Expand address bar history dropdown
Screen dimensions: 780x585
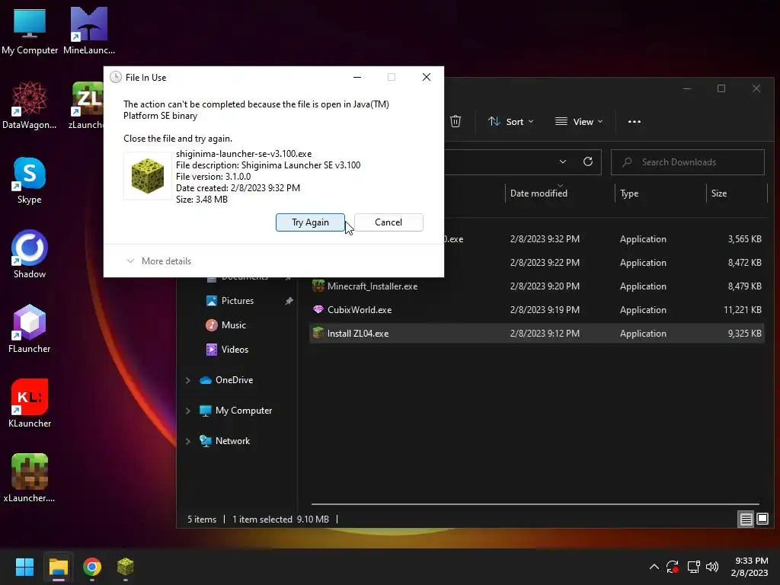(563, 161)
